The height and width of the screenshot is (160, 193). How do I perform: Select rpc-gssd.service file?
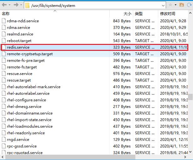[x=22, y=146]
